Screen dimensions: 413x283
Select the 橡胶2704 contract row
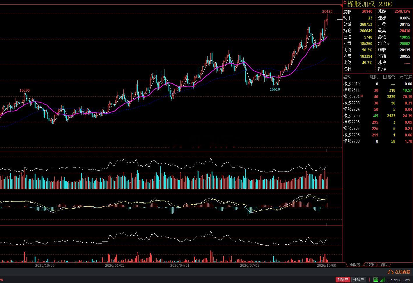(378, 109)
